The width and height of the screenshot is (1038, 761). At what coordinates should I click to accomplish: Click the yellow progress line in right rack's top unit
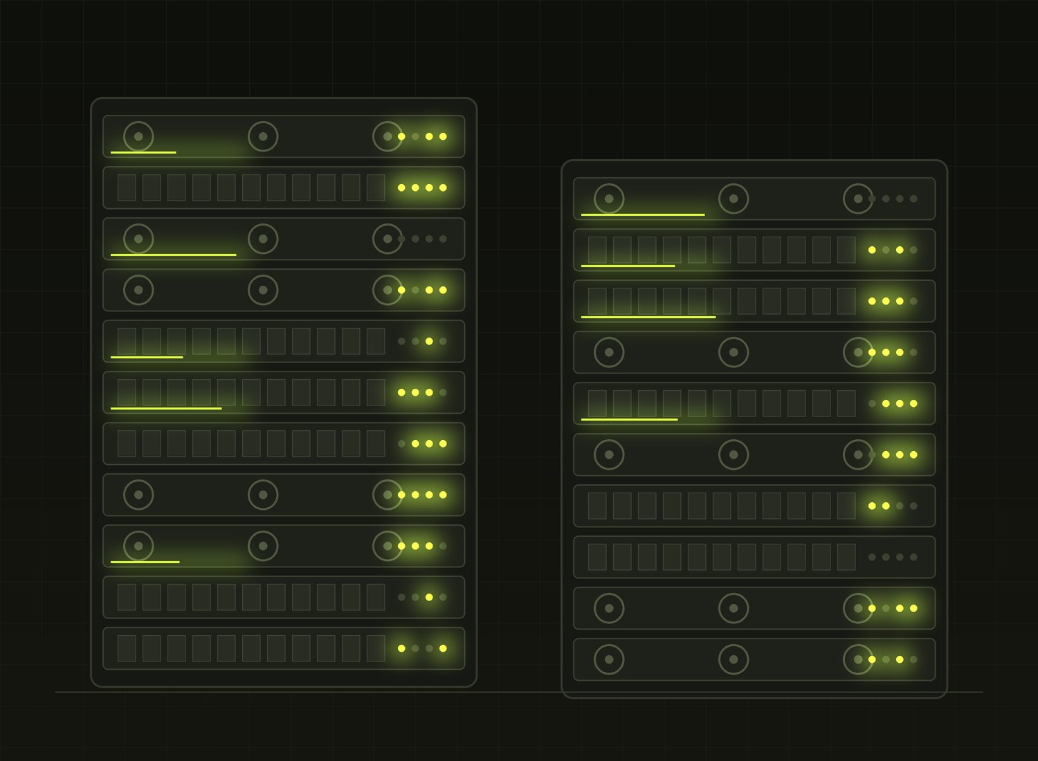point(643,214)
